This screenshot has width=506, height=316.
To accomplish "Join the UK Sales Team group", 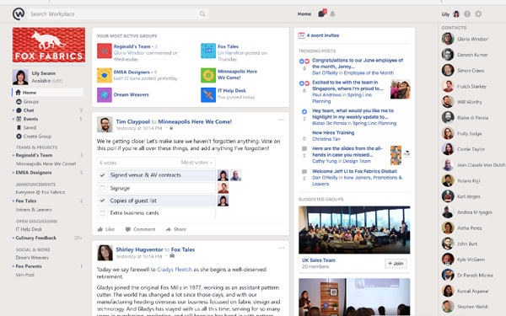I will 396,264.
